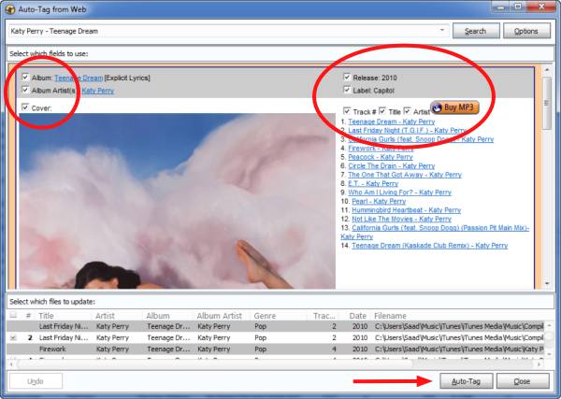Uncheck the Album field checkbox
This screenshot has width=561, height=399.
pos(25,77)
